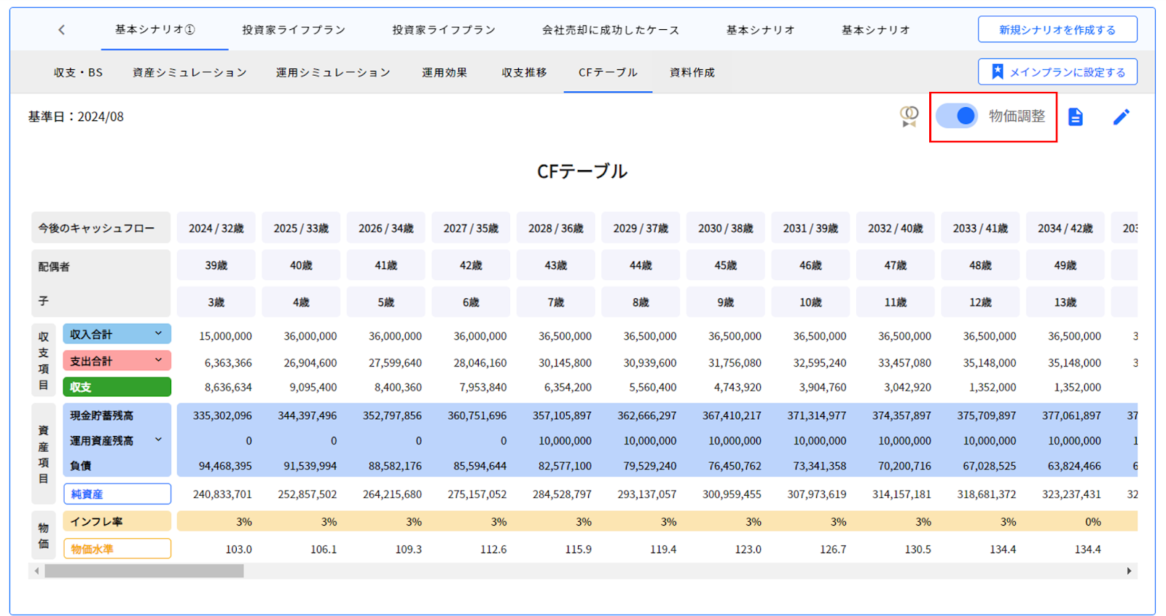Click the cash savings cell 335,302,096
Image resolution: width=1166 pixels, height=616 pixels.
coord(222,416)
